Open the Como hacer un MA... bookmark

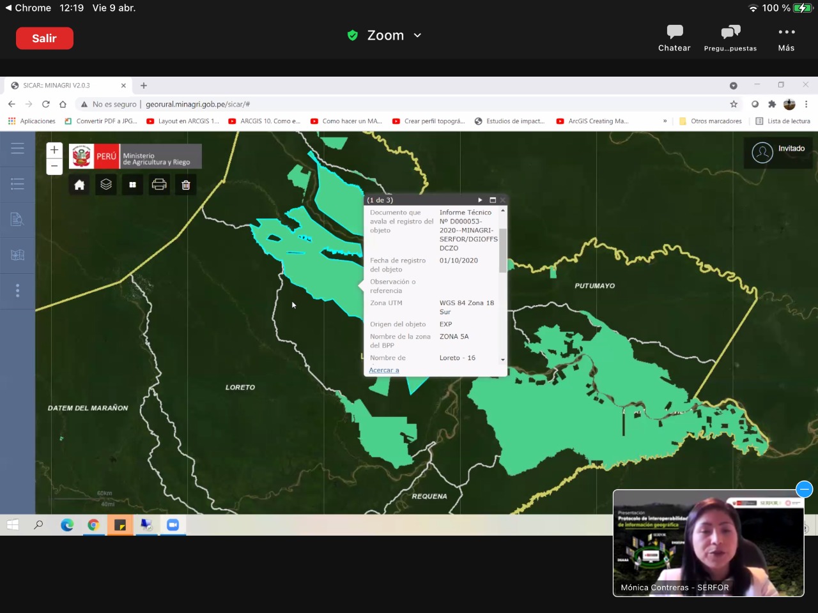click(x=346, y=121)
